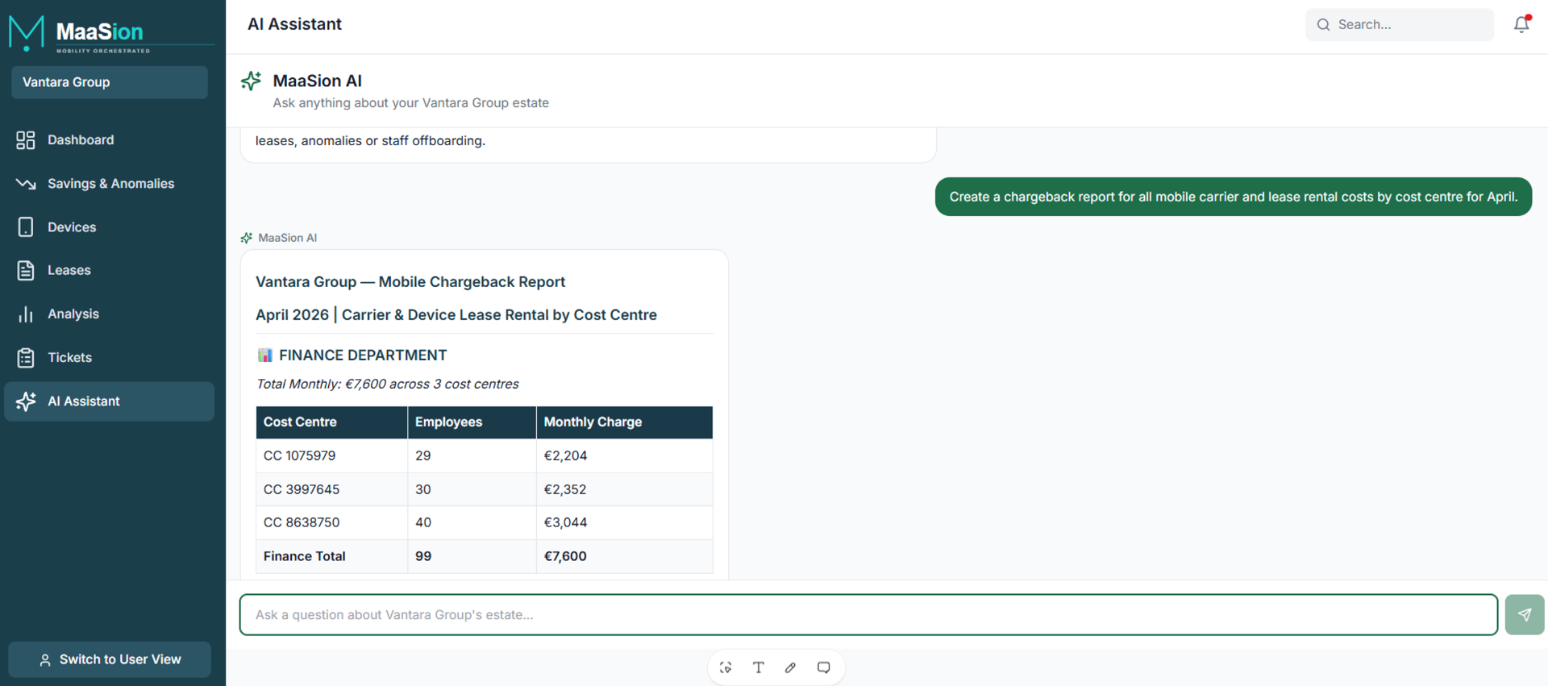Click the Employees column header
This screenshot has width=1548, height=686.
click(x=472, y=422)
